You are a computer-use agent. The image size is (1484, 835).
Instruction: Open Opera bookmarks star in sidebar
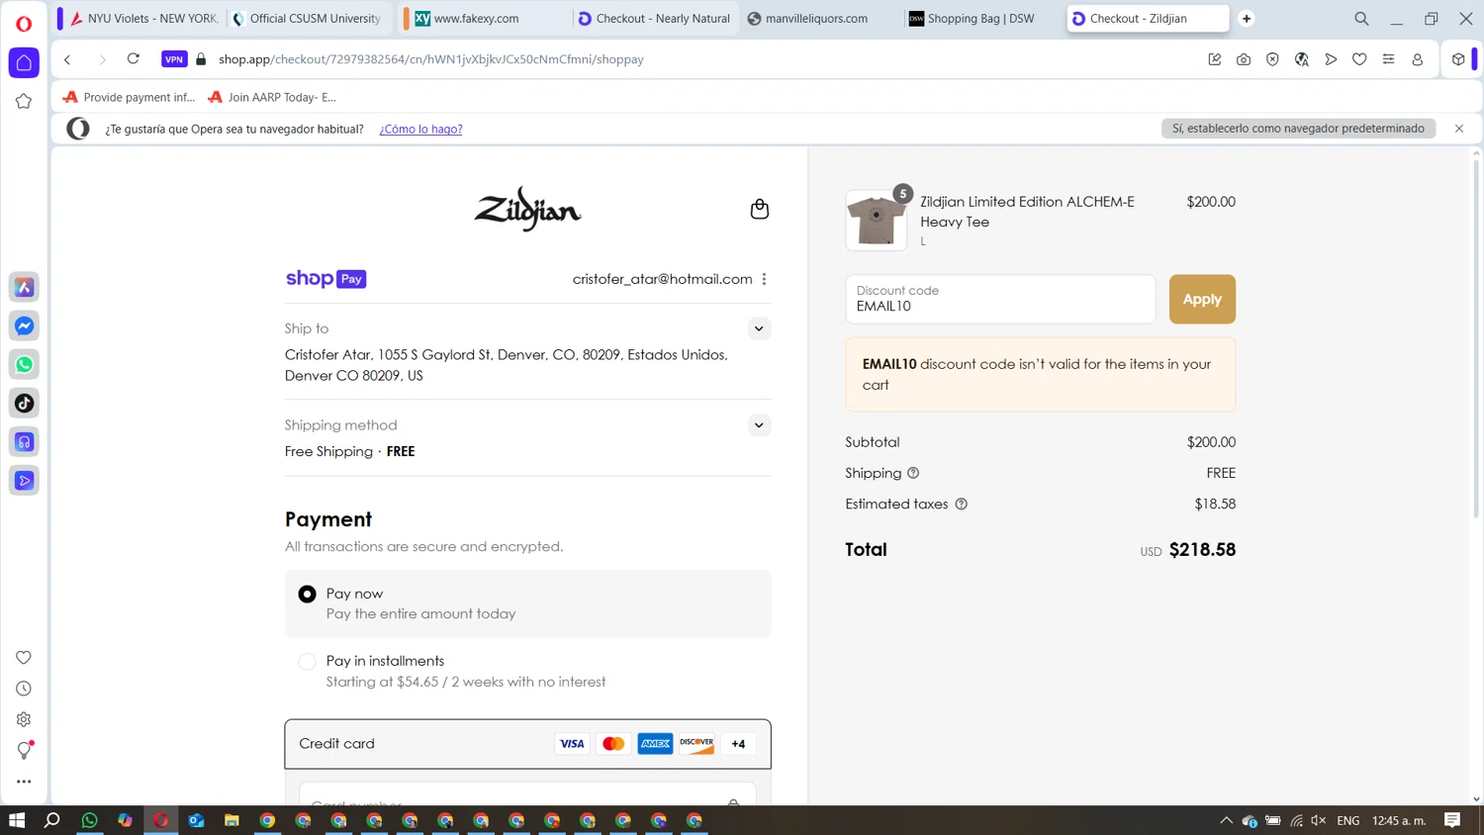point(24,101)
